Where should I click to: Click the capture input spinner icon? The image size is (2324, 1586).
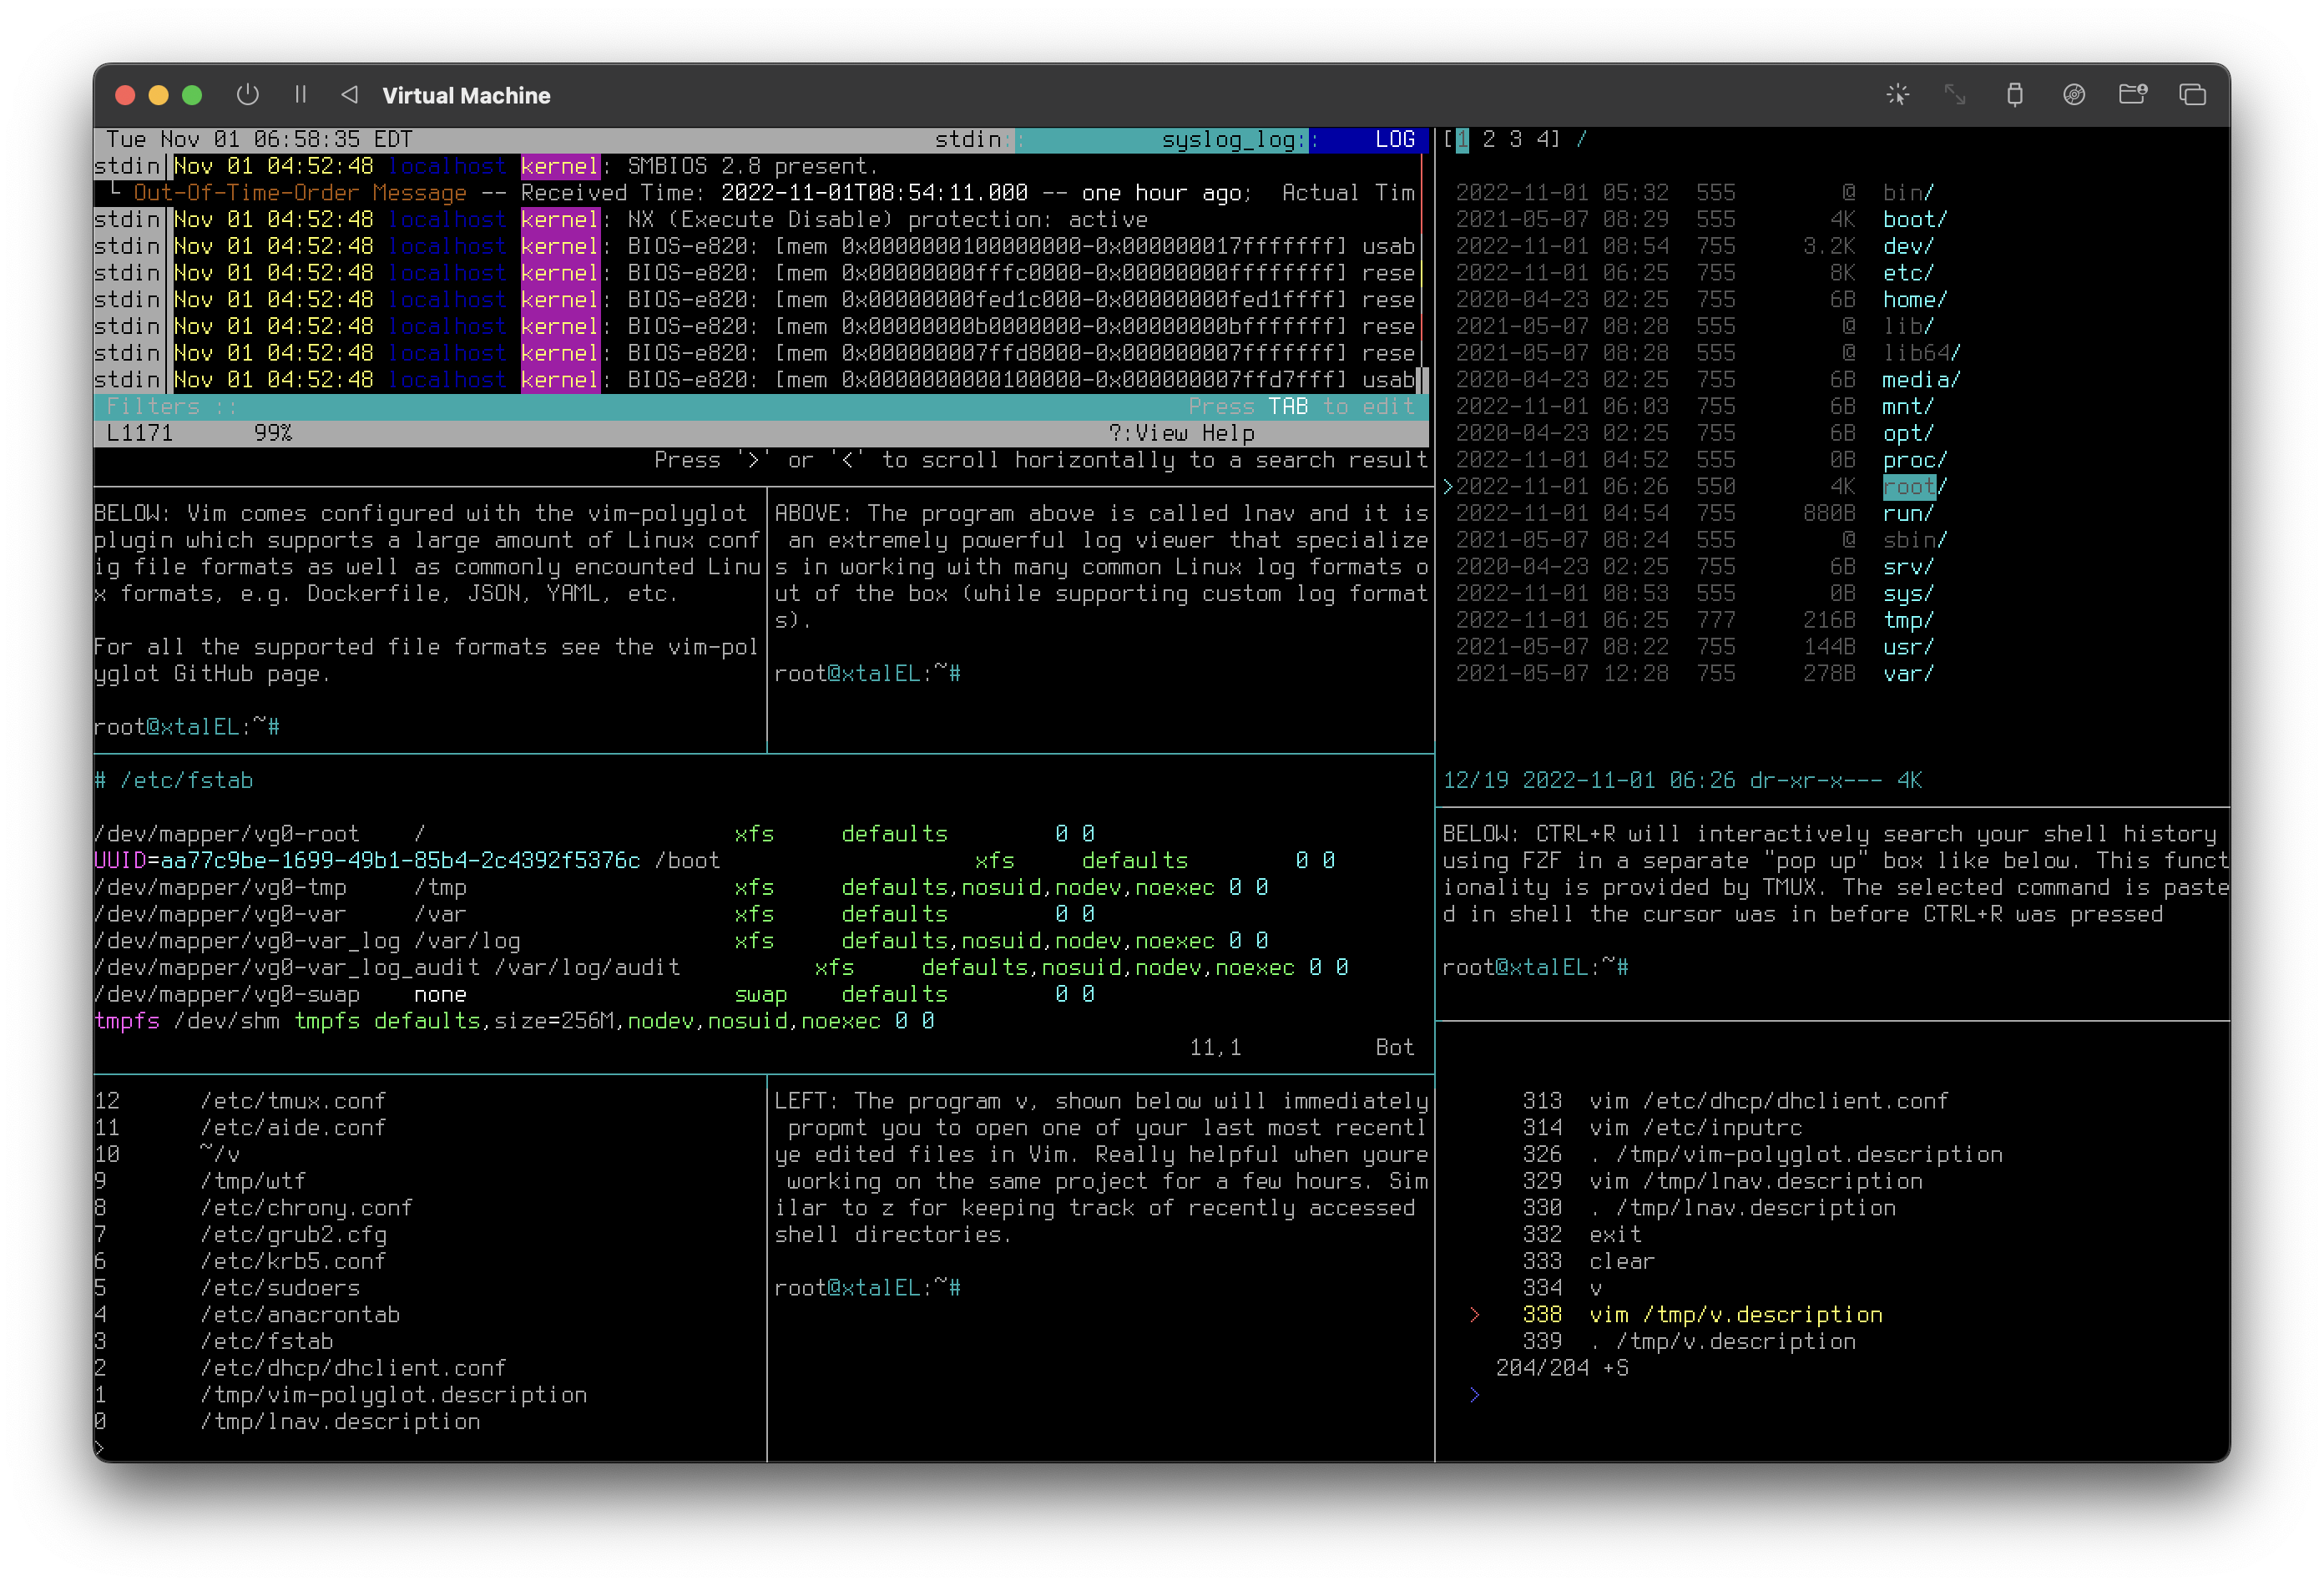click(x=1897, y=95)
